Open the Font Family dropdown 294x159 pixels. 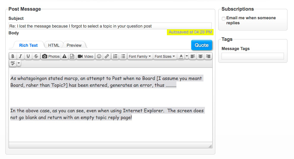pos(140,56)
